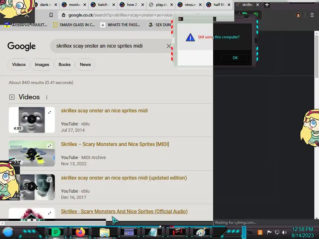Image resolution: width=319 pixels, height=239 pixels.
Task: Open Paint from the taskbar
Action: pos(201,232)
